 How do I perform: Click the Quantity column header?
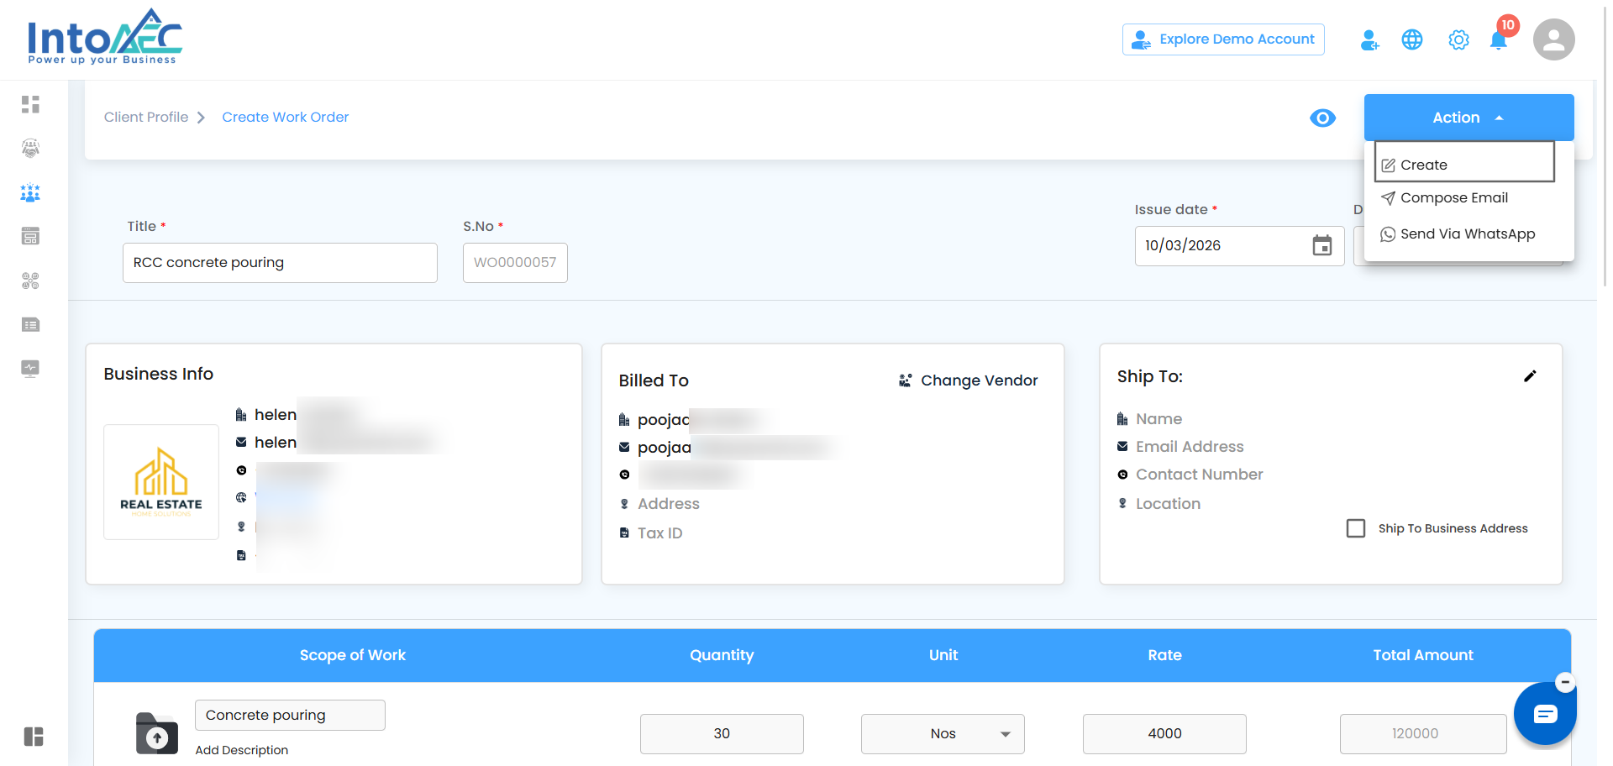click(722, 655)
